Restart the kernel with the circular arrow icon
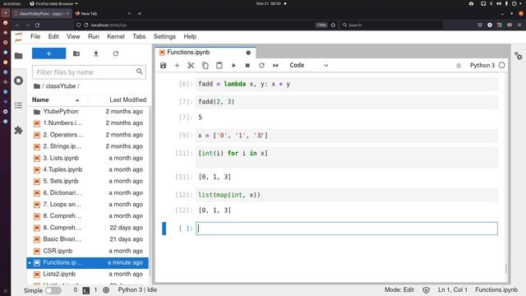The height and width of the screenshot is (296, 526). click(261, 66)
